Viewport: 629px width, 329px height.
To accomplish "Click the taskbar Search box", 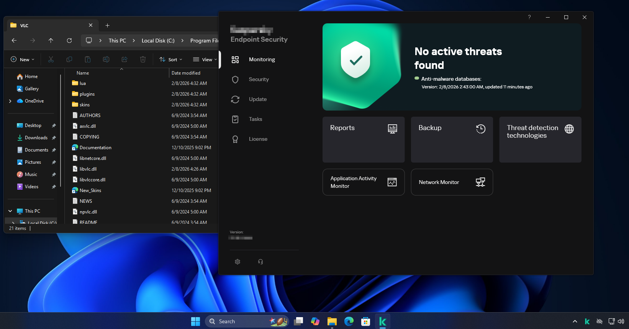I will (247, 321).
